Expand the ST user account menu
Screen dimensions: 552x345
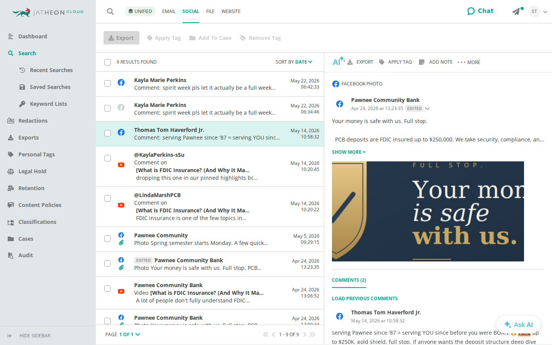(538, 11)
